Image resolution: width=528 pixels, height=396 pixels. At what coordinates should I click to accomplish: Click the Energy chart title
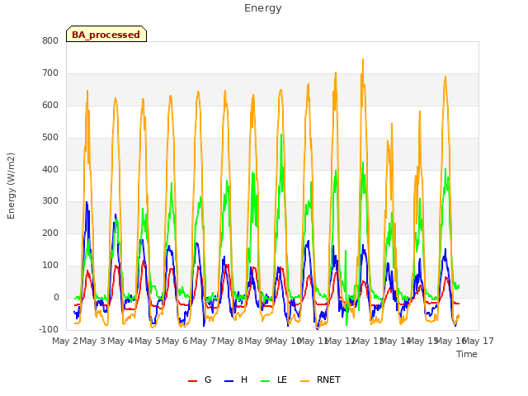point(262,8)
